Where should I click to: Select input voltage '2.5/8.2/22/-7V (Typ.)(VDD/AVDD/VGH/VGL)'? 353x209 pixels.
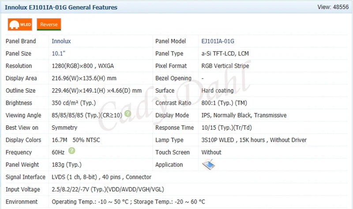click(108, 190)
